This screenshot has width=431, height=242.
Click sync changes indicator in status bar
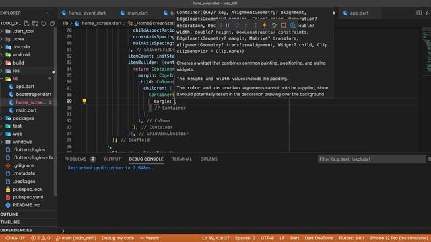click(15, 238)
